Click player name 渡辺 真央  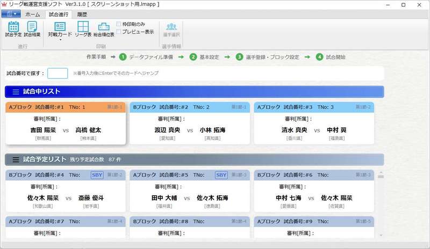167,130
